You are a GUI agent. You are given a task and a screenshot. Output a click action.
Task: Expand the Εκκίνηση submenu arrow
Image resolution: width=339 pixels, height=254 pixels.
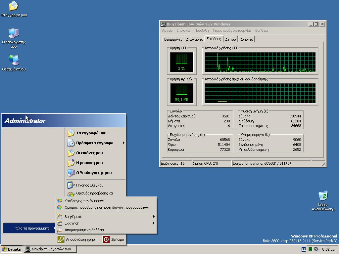(x=154, y=223)
